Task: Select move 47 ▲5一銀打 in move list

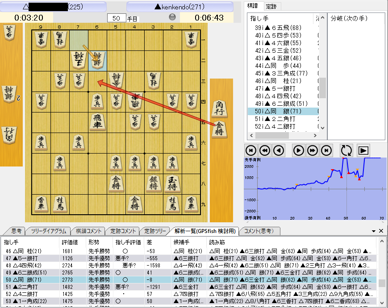Action: (x=283, y=88)
